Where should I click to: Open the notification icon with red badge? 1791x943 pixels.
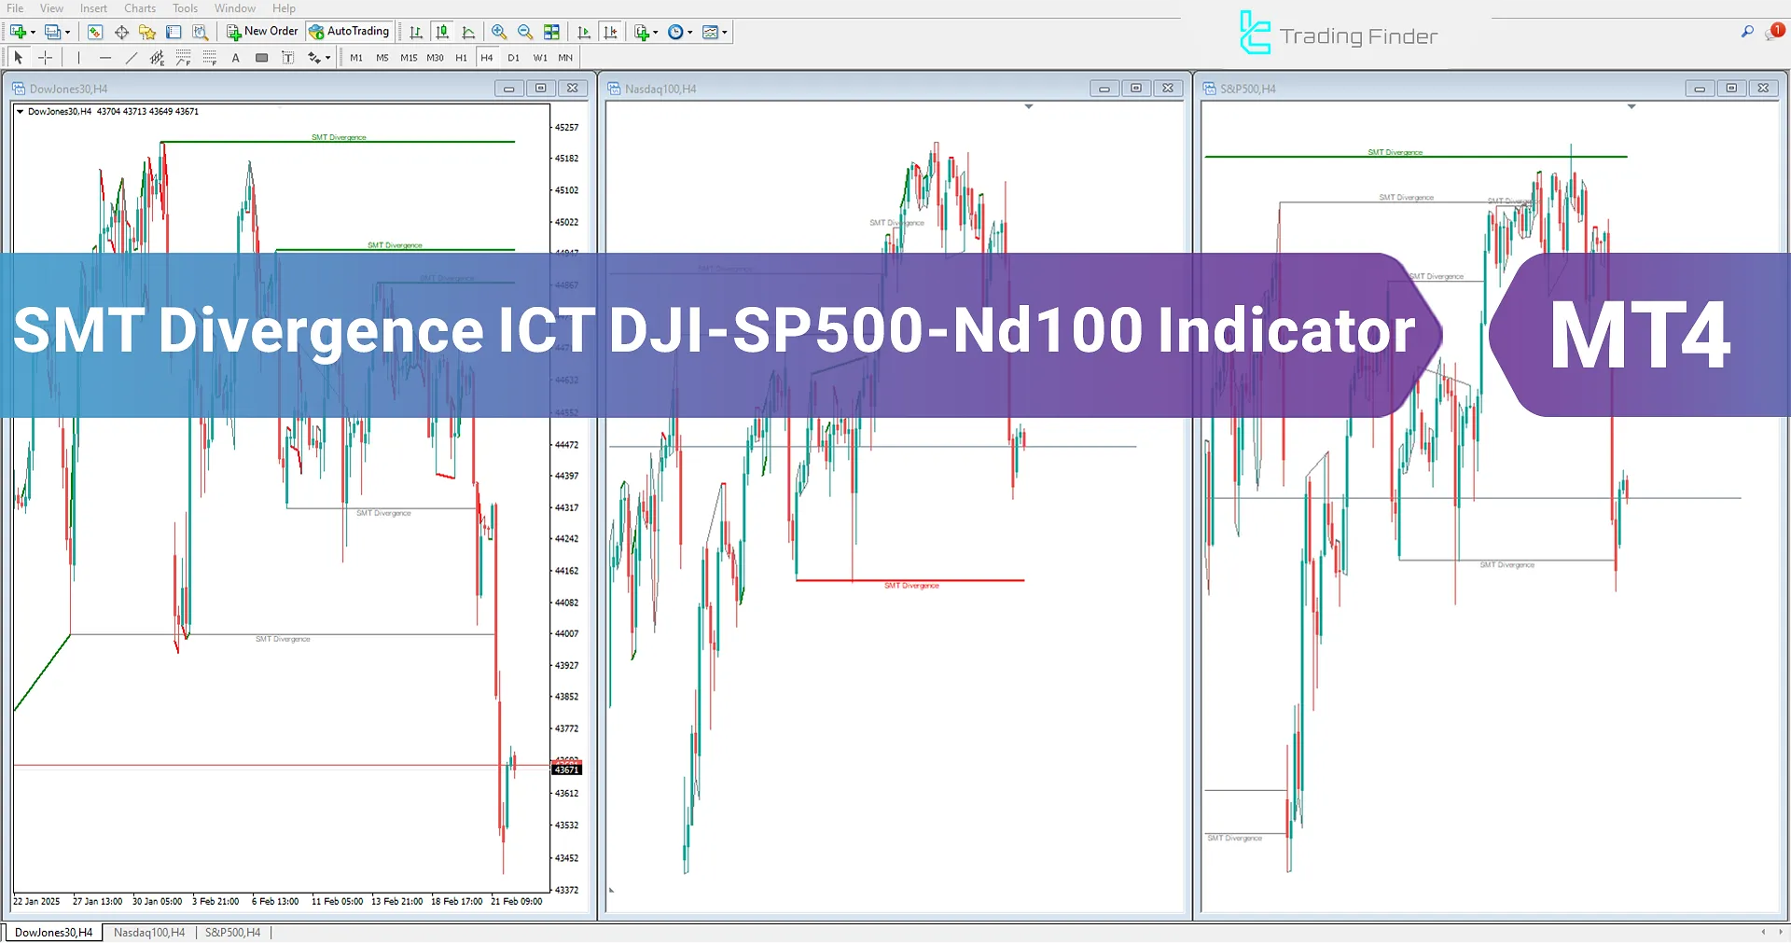pos(1773,32)
